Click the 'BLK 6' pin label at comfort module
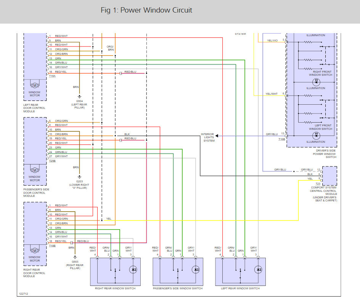 (313, 174)
